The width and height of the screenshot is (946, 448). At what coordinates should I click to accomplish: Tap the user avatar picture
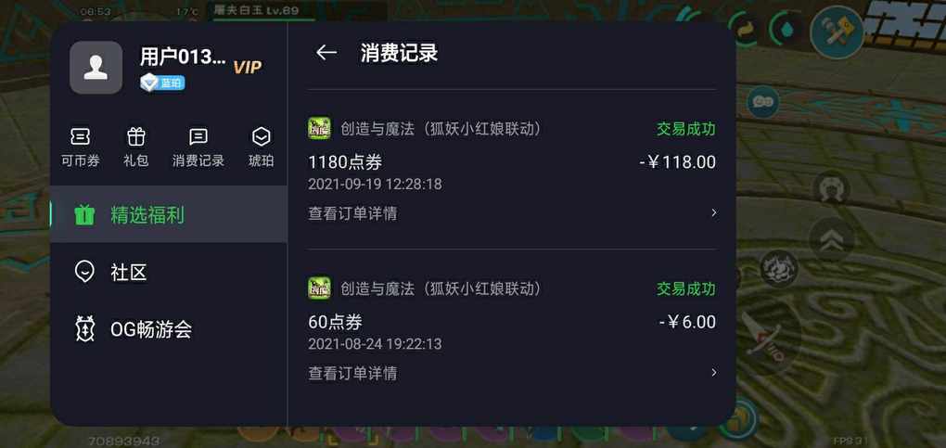(x=96, y=67)
